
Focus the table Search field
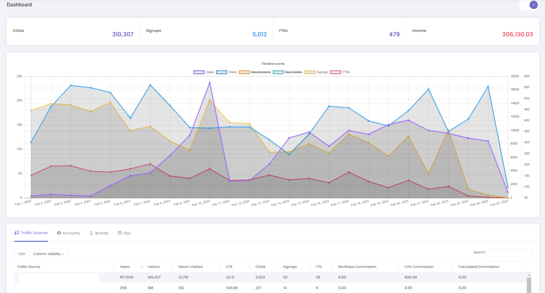click(509, 253)
